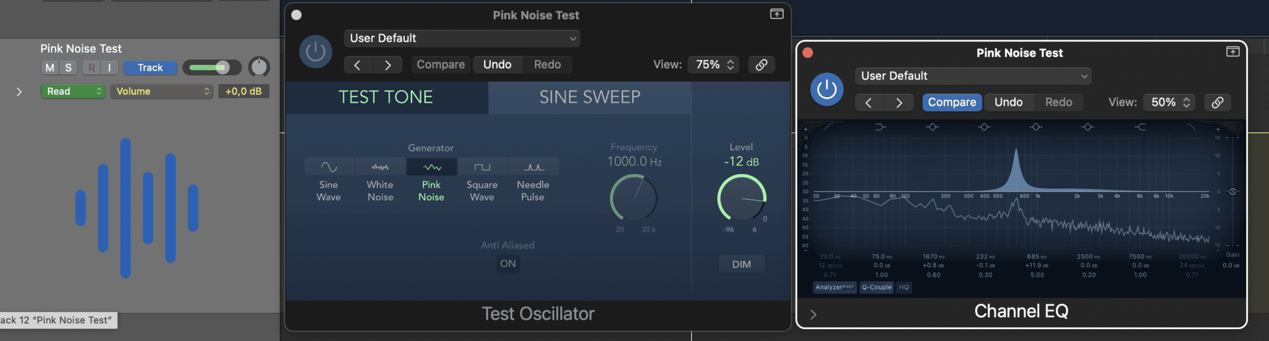Image resolution: width=1269 pixels, height=341 pixels.
Task: Choose the Square Wave generator icon
Action: pyautogui.click(x=482, y=167)
